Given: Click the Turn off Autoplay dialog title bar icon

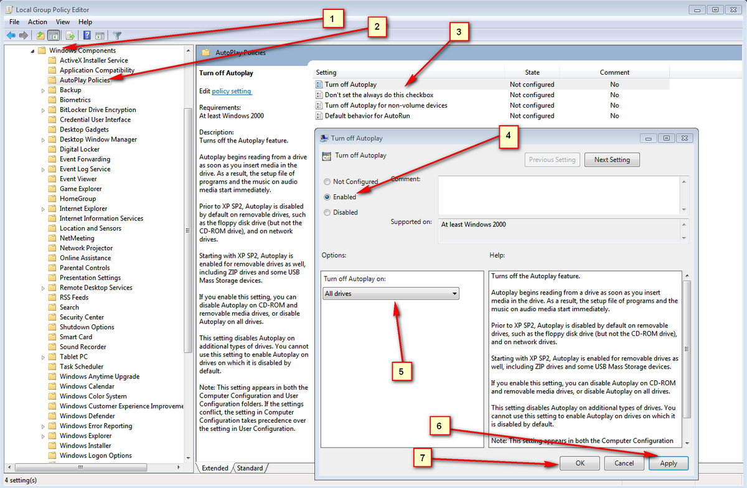Looking at the screenshot, I should tap(324, 138).
